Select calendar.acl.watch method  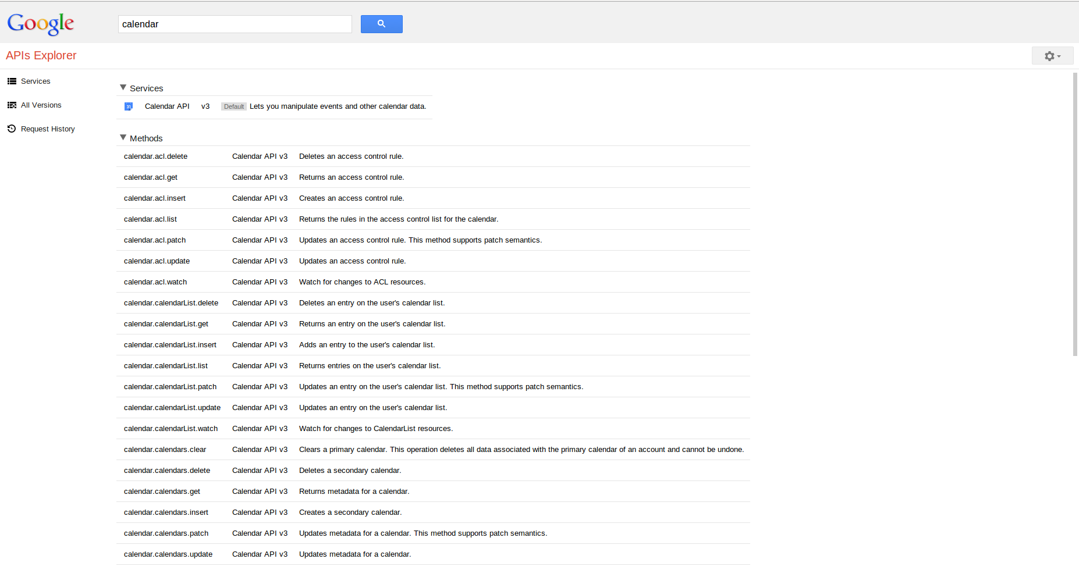coord(155,282)
